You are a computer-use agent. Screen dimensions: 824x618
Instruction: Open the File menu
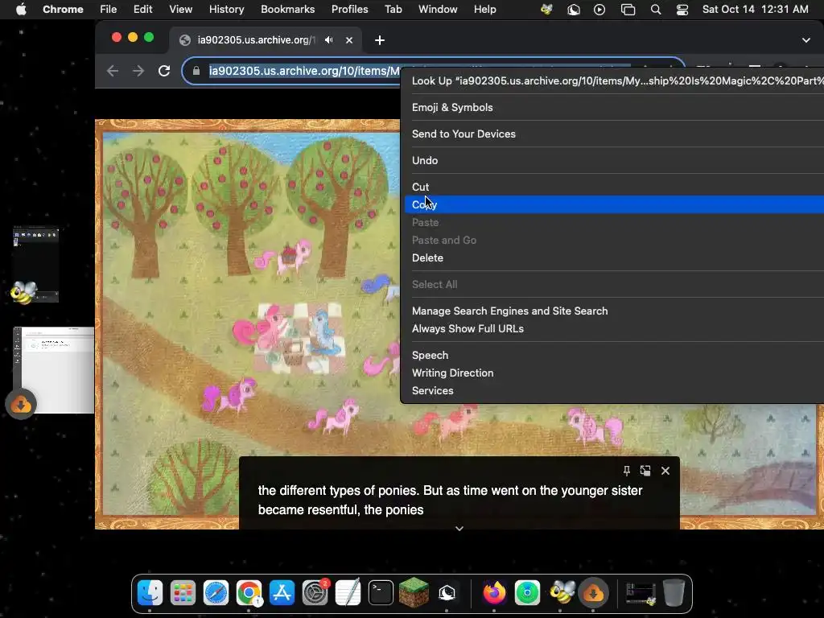click(x=109, y=9)
